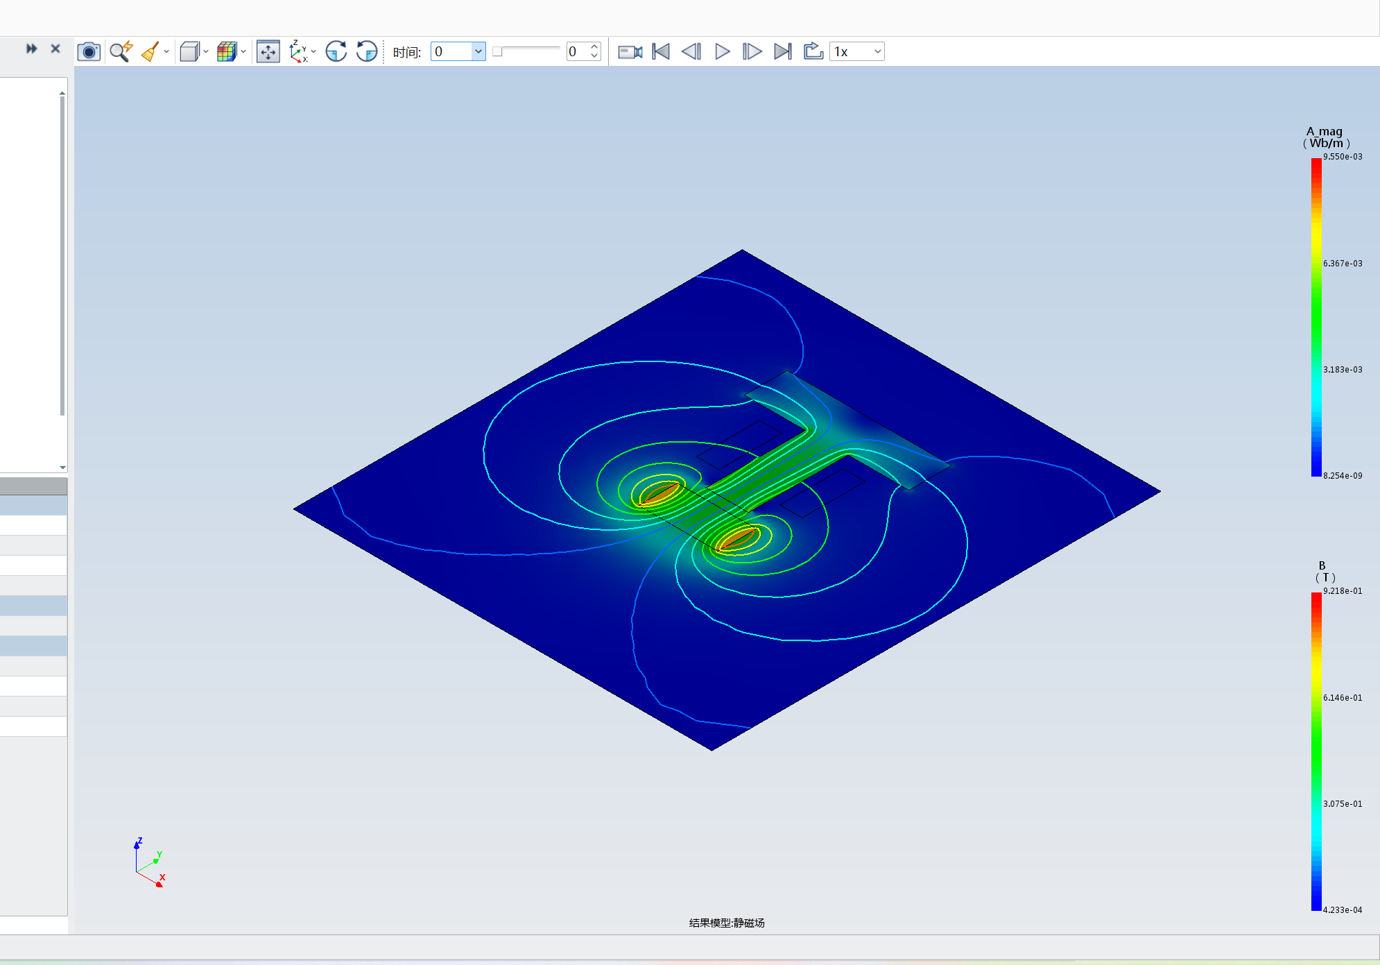Click the left red hotspot on field plot
The height and width of the screenshot is (965, 1380).
coord(659,493)
